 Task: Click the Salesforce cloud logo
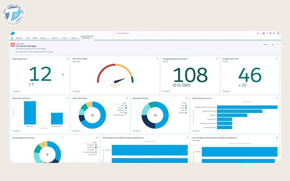tap(12, 33)
